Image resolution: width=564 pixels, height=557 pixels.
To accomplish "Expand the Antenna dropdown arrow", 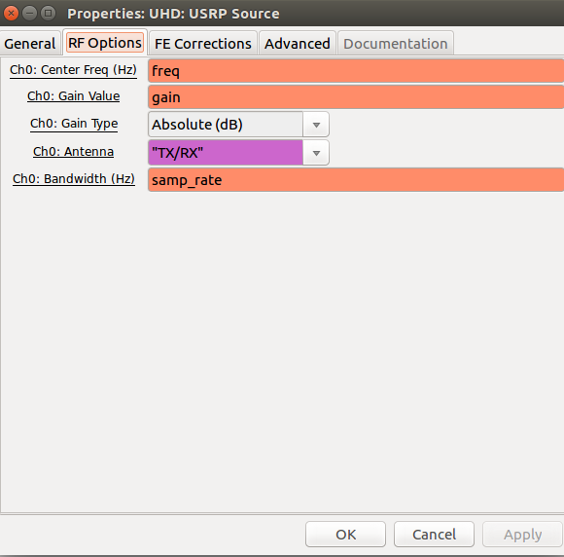I will [316, 153].
